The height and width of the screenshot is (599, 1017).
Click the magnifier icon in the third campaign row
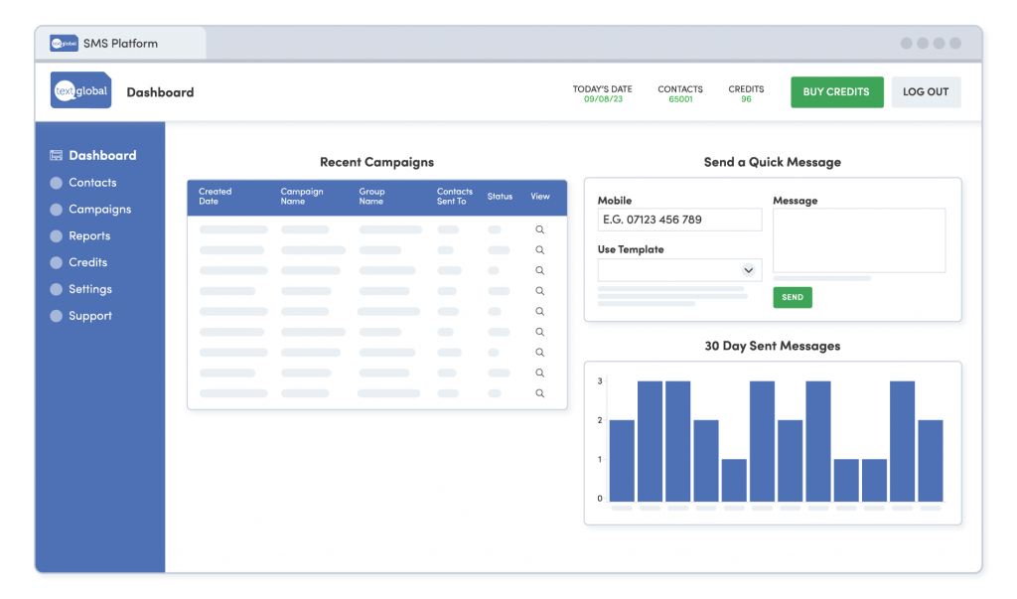(x=540, y=270)
